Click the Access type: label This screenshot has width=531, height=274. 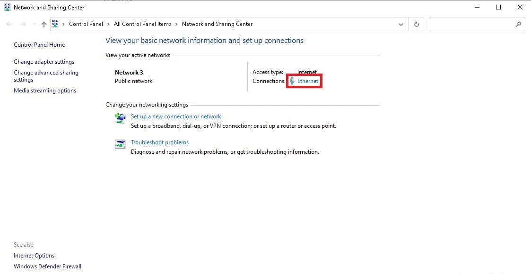[268, 72]
